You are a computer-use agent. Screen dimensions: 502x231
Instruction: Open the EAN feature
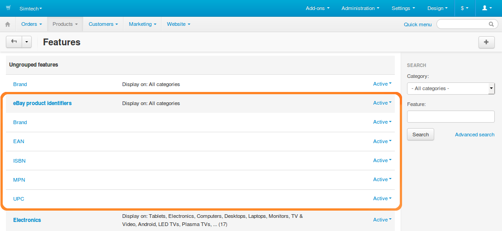pos(19,141)
